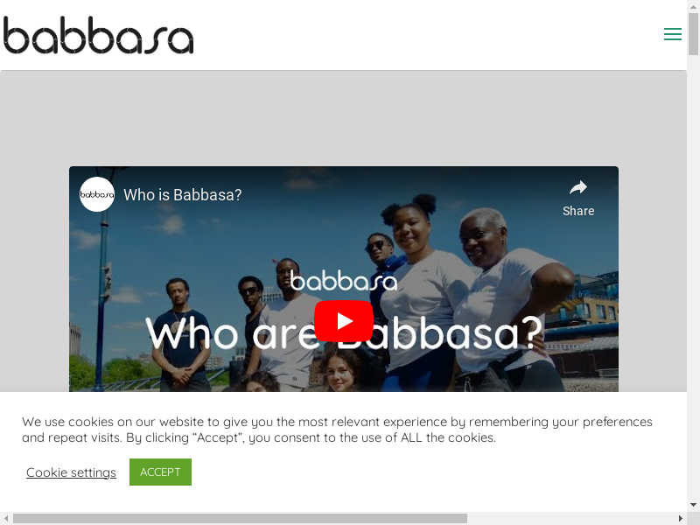
Task: Open the green hamburger menu
Action: click(672, 34)
